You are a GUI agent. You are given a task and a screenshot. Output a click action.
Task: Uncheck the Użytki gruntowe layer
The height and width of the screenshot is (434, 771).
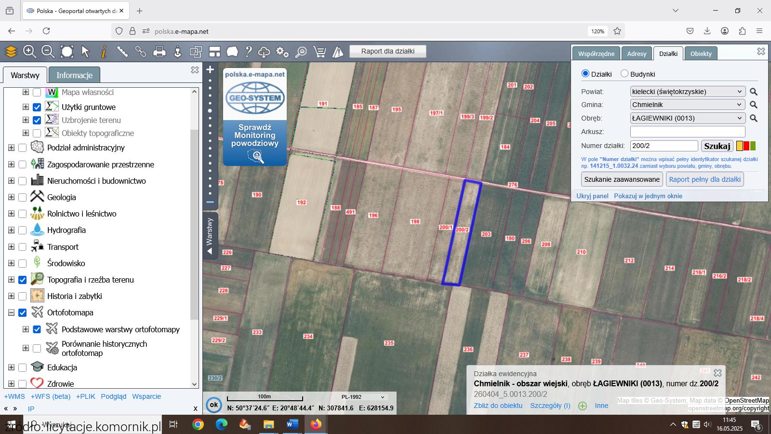pos(37,107)
